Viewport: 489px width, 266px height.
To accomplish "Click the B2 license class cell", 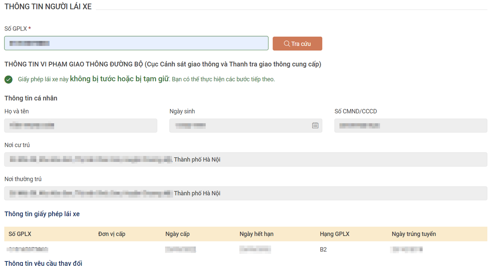I will 323,249.
